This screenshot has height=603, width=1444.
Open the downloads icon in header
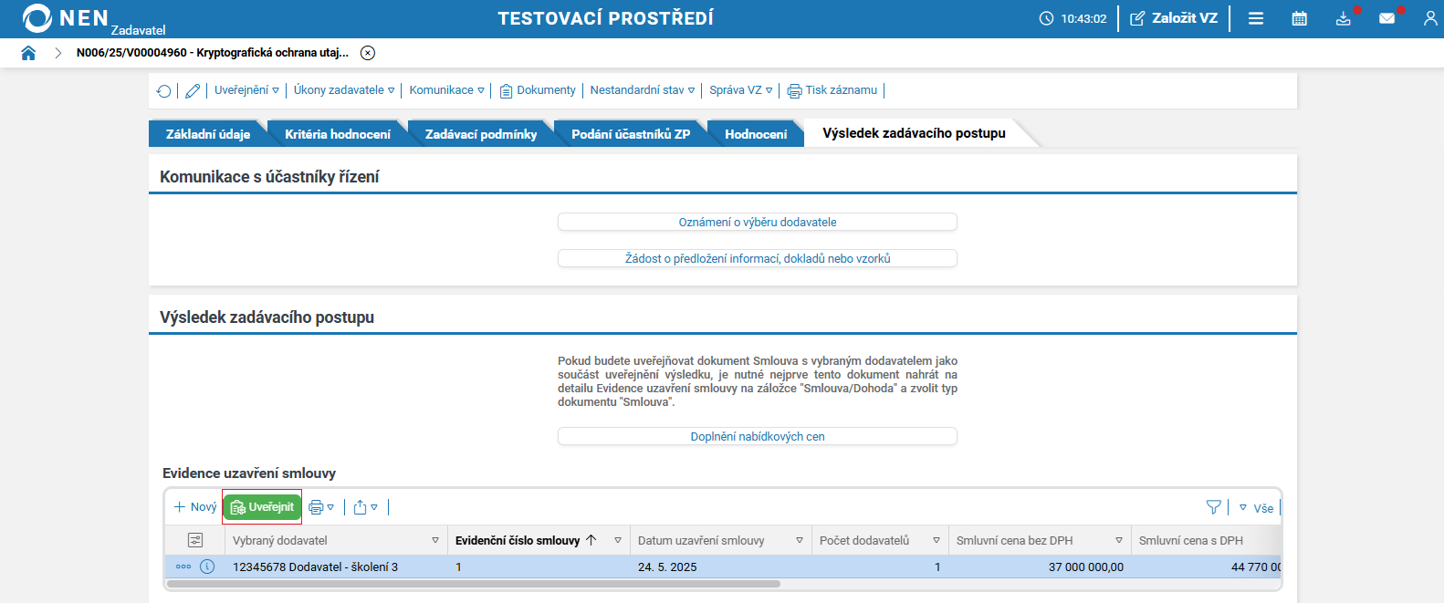pyautogui.click(x=1344, y=18)
